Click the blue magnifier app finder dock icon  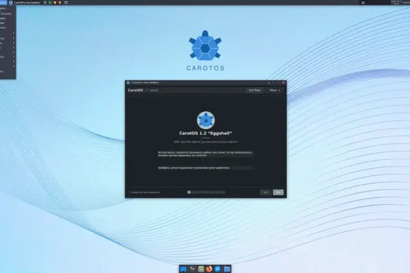point(217,268)
